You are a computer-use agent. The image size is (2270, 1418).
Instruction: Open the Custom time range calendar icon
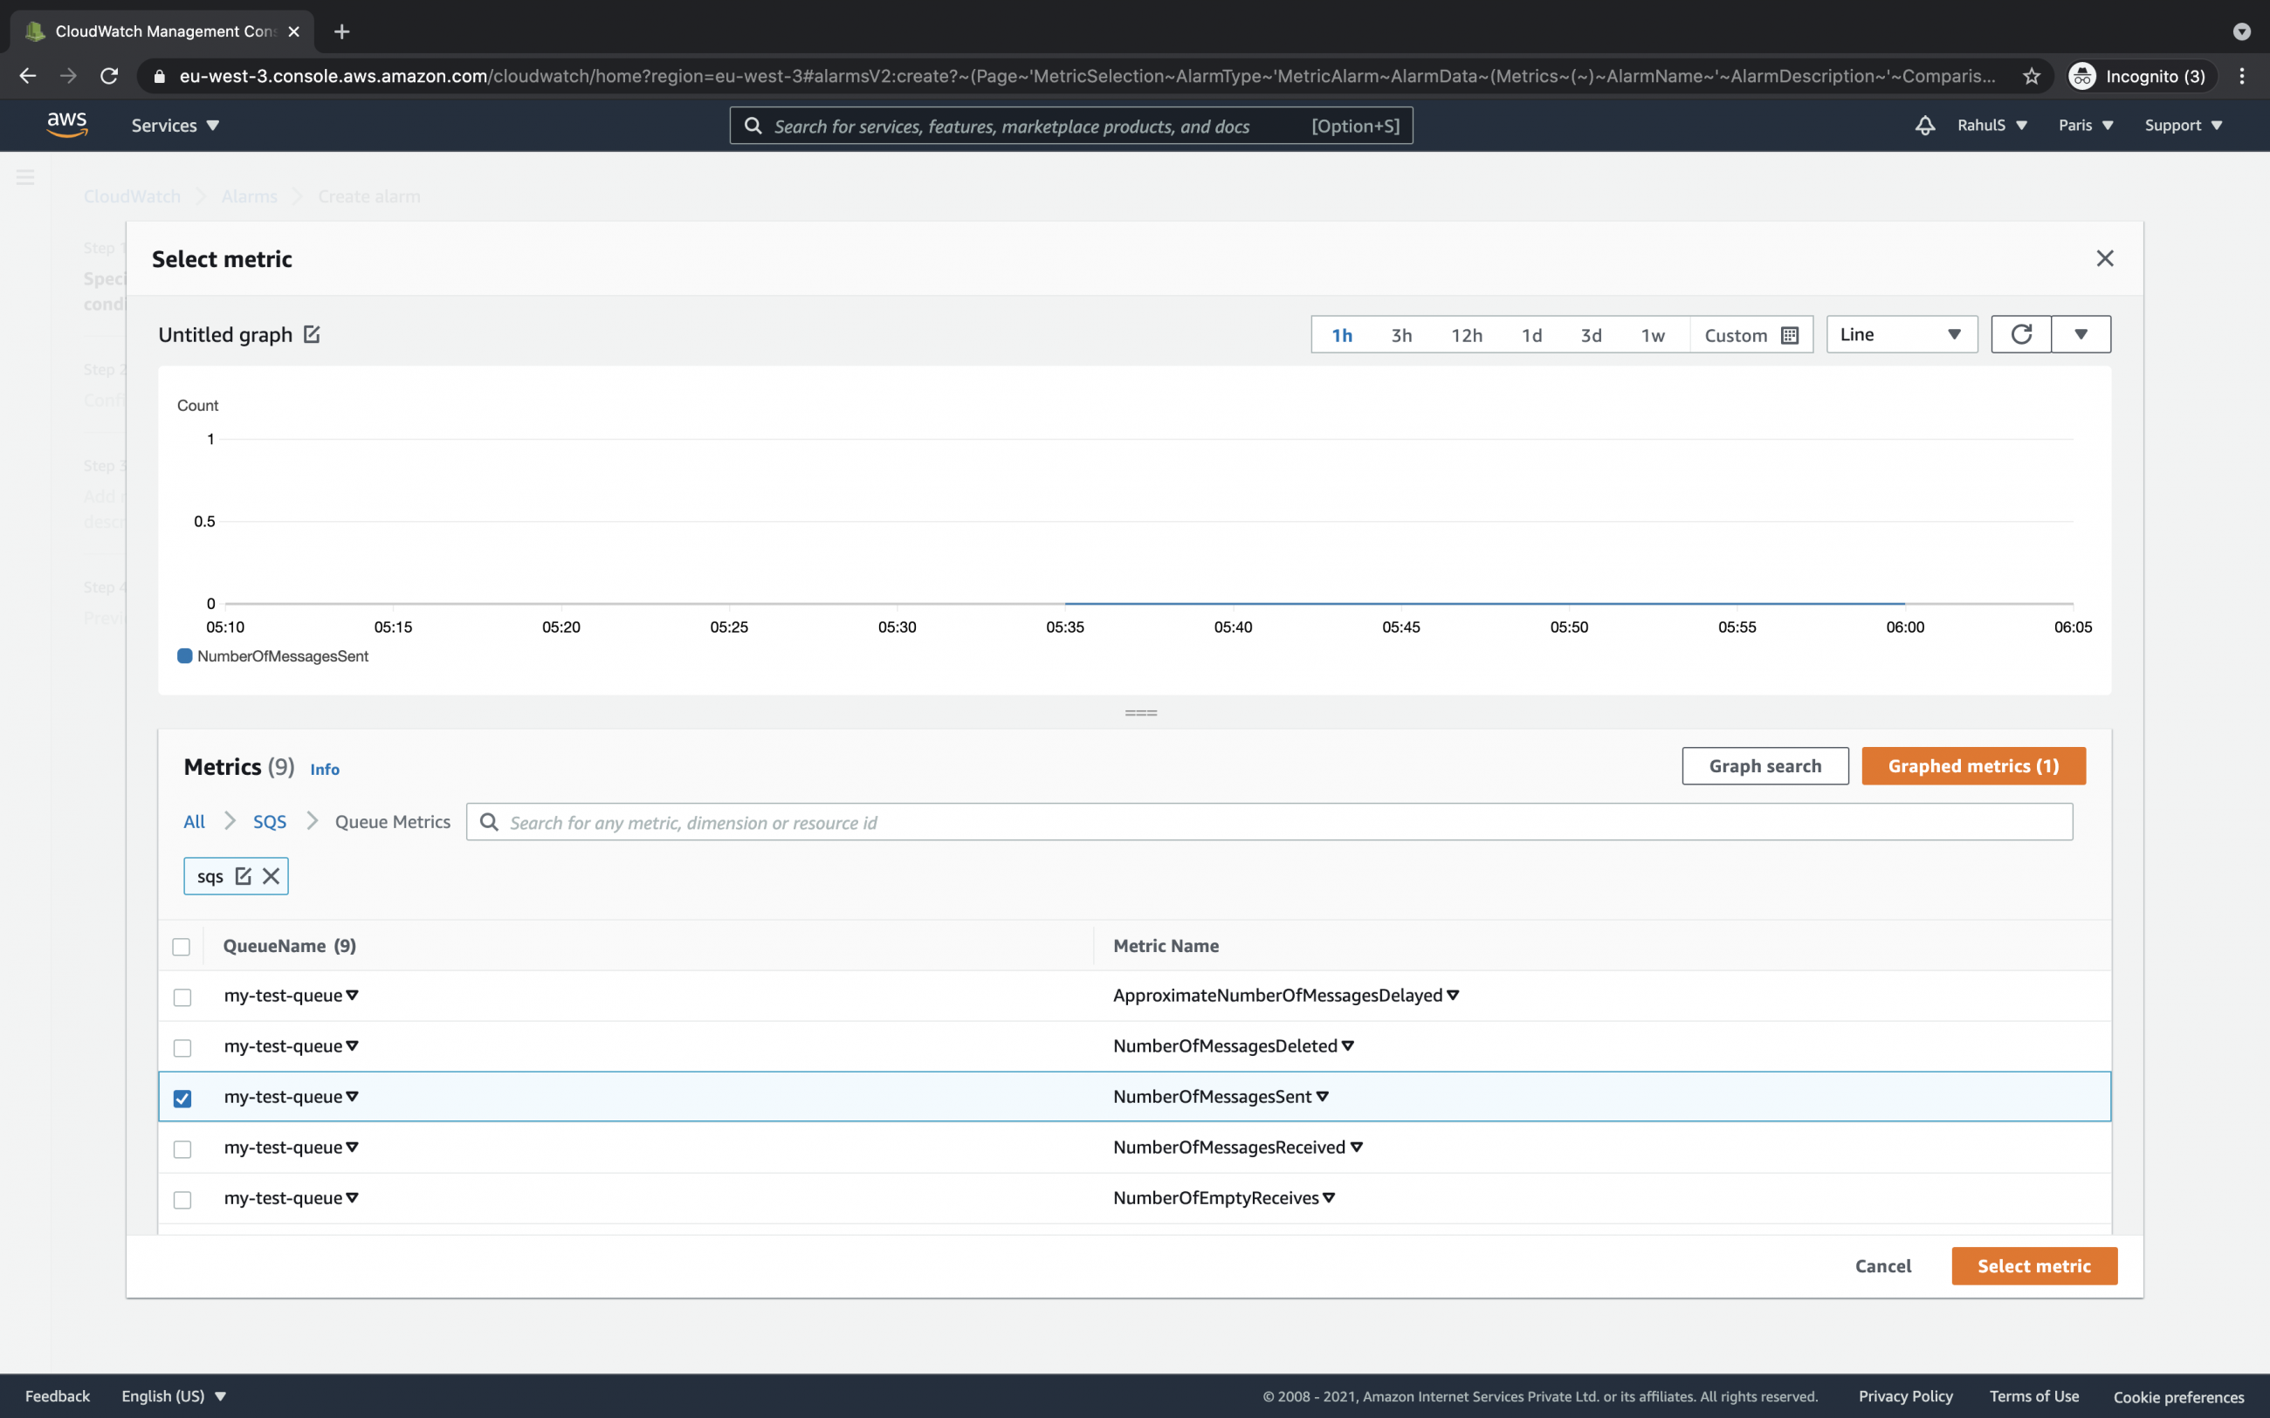click(x=1789, y=336)
